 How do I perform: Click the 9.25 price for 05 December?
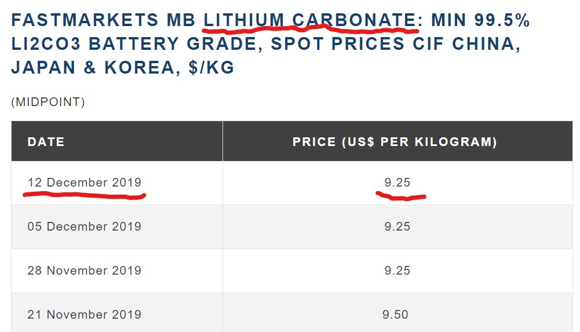tap(397, 227)
